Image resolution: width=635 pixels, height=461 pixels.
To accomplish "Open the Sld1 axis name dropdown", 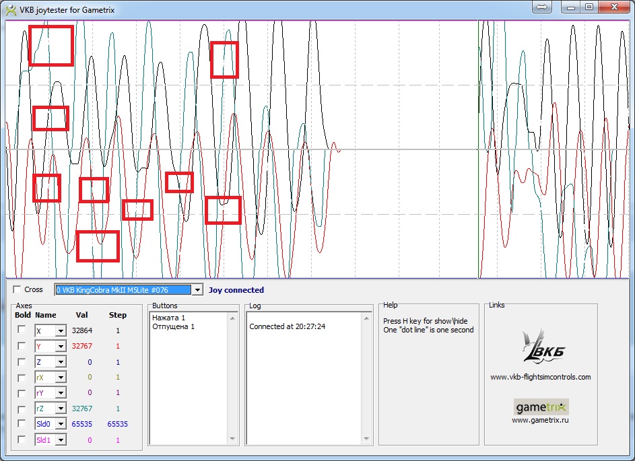I will [x=61, y=440].
